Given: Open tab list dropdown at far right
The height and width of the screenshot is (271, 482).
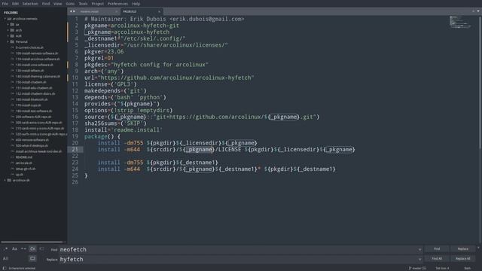Looking at the screenshot, I should coord(478,11).
